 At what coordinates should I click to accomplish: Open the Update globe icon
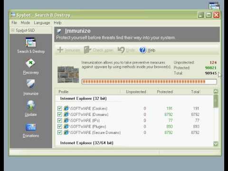31,105
